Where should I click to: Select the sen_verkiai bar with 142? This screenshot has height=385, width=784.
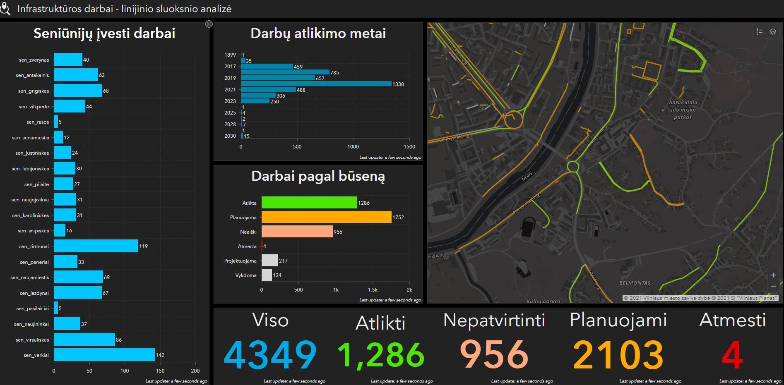click(104, 355)
